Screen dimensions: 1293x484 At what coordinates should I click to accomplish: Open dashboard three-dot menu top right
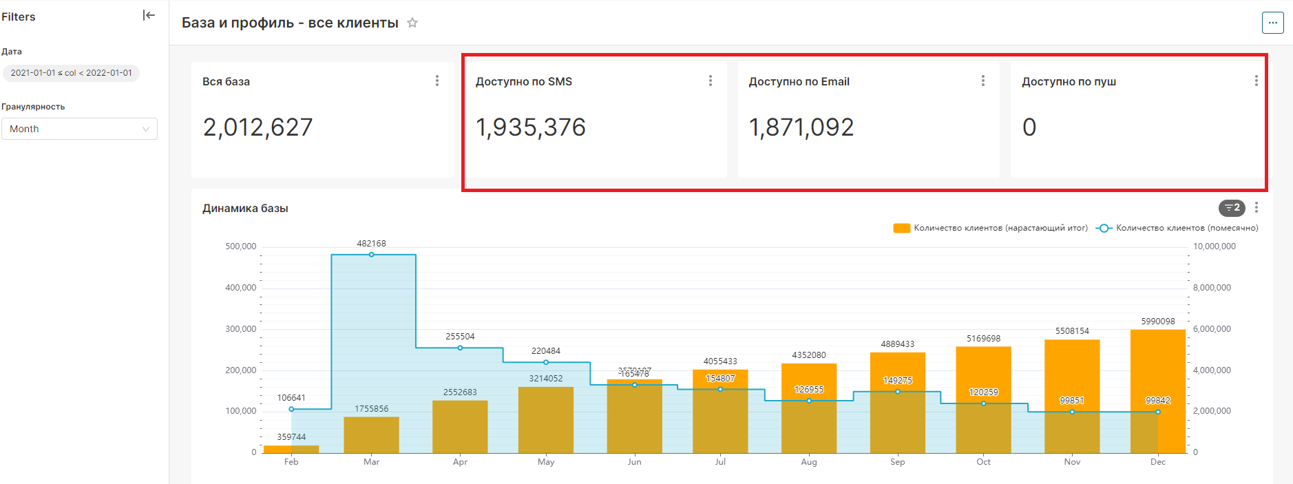point(1272,23)
